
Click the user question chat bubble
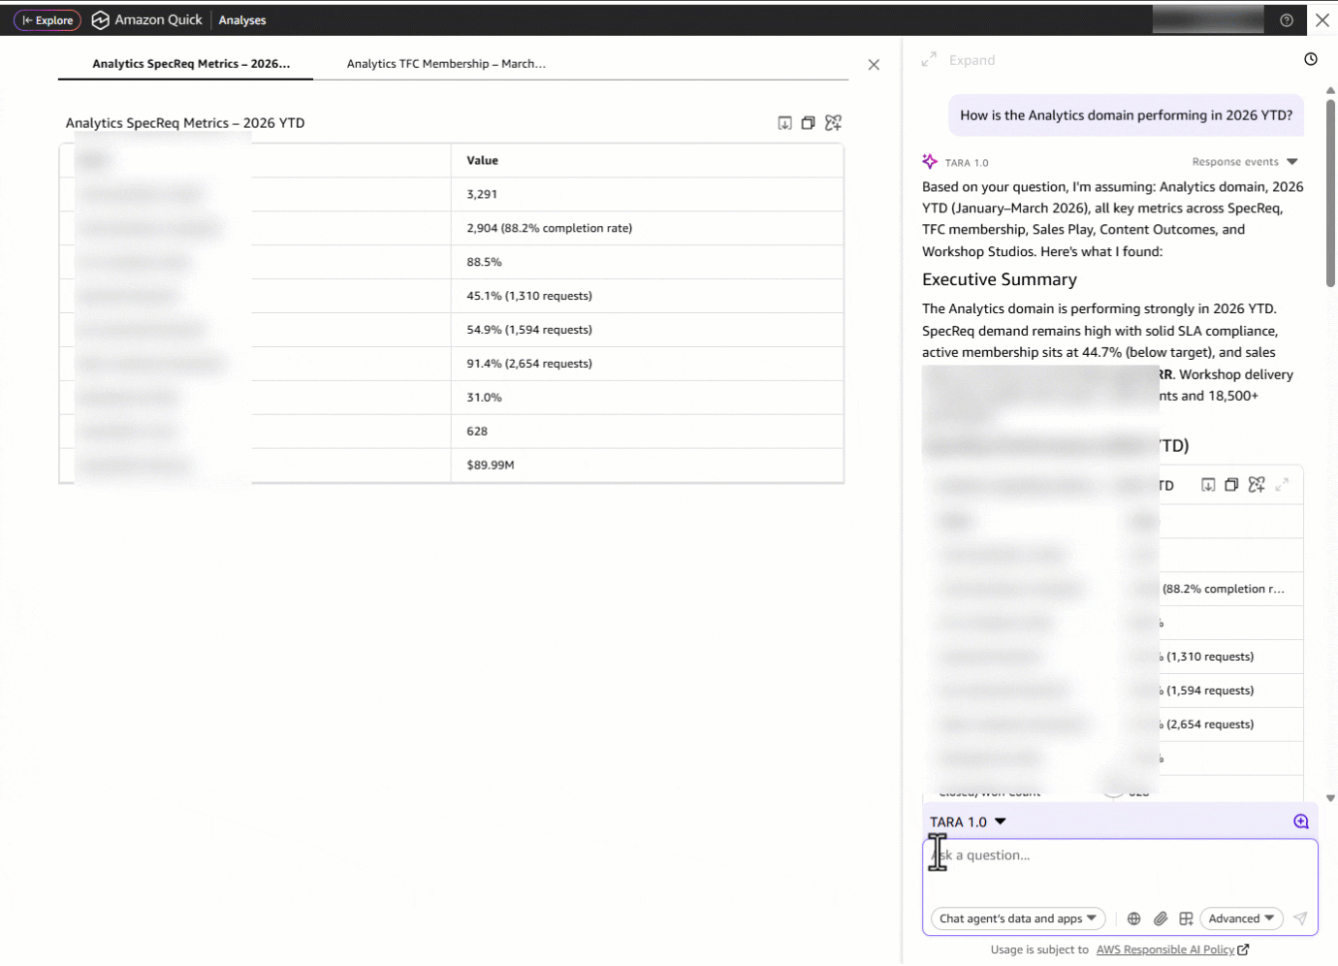(1126, 115)
